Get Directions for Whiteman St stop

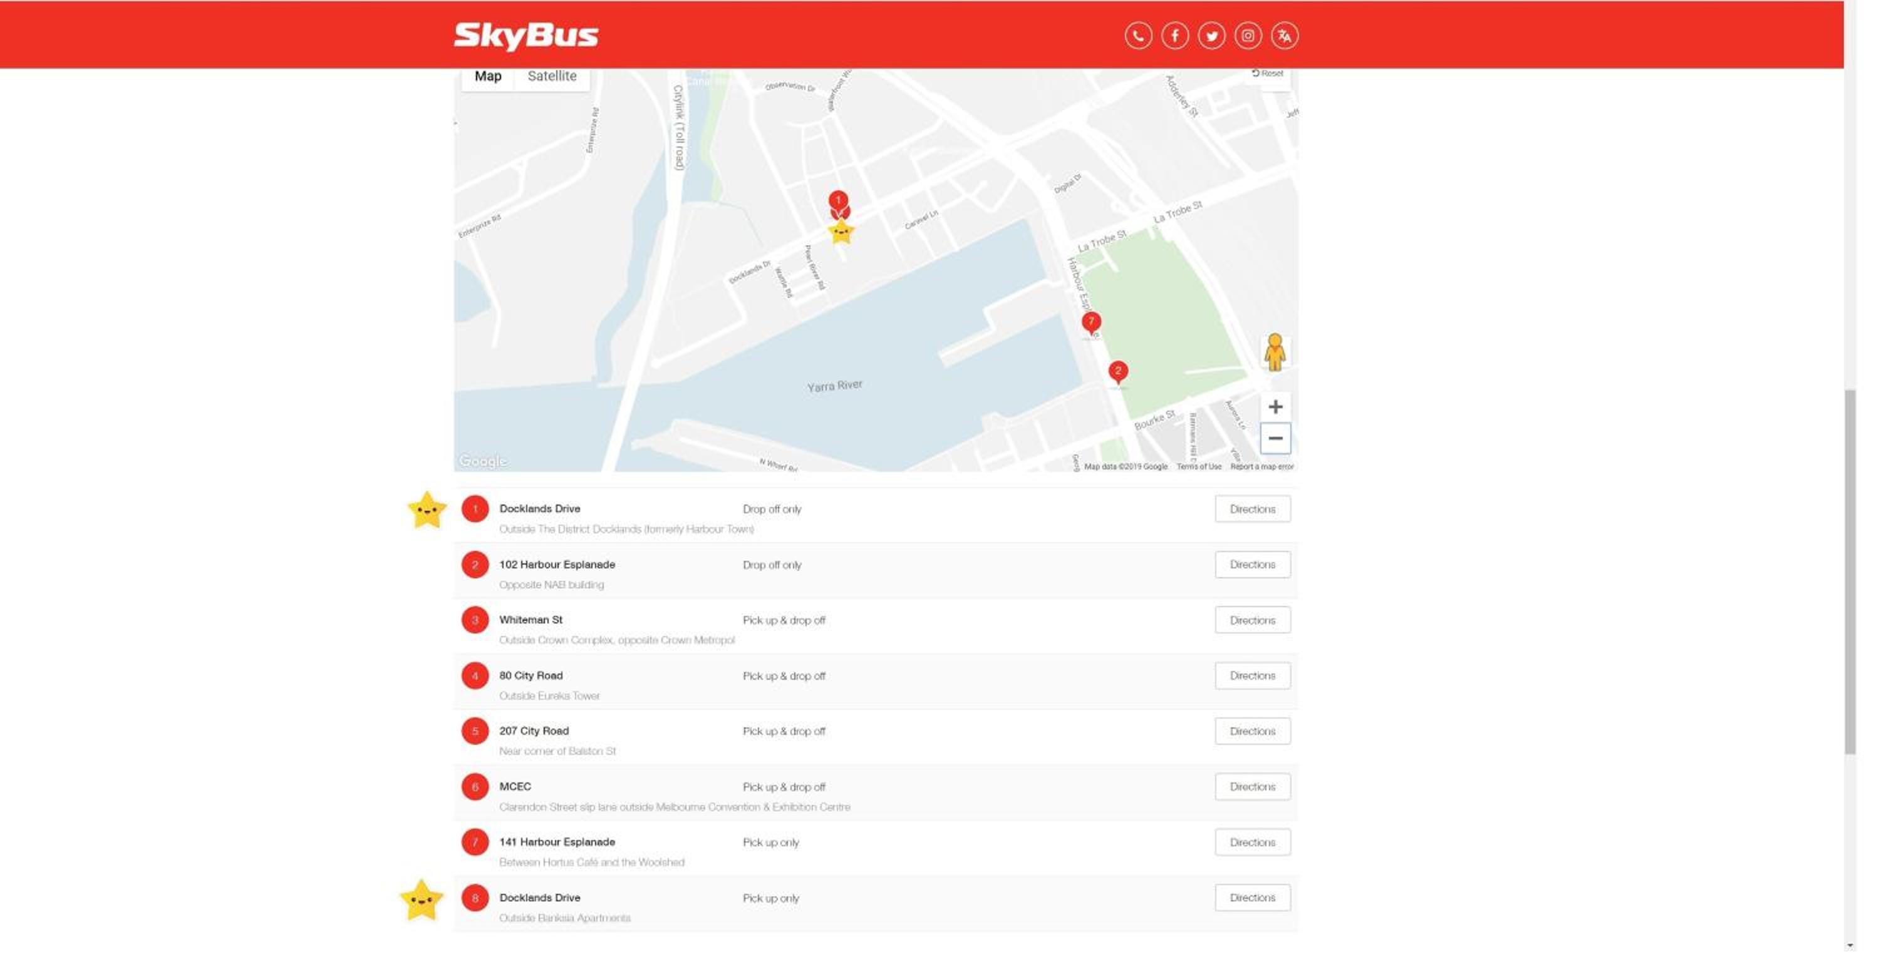coord(1251,620)
